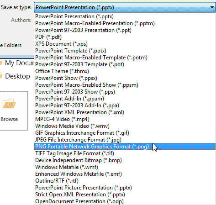
Task: Select PowerPoint Macro-Enabled Template (*.potm)
Action: click(125, 58)
